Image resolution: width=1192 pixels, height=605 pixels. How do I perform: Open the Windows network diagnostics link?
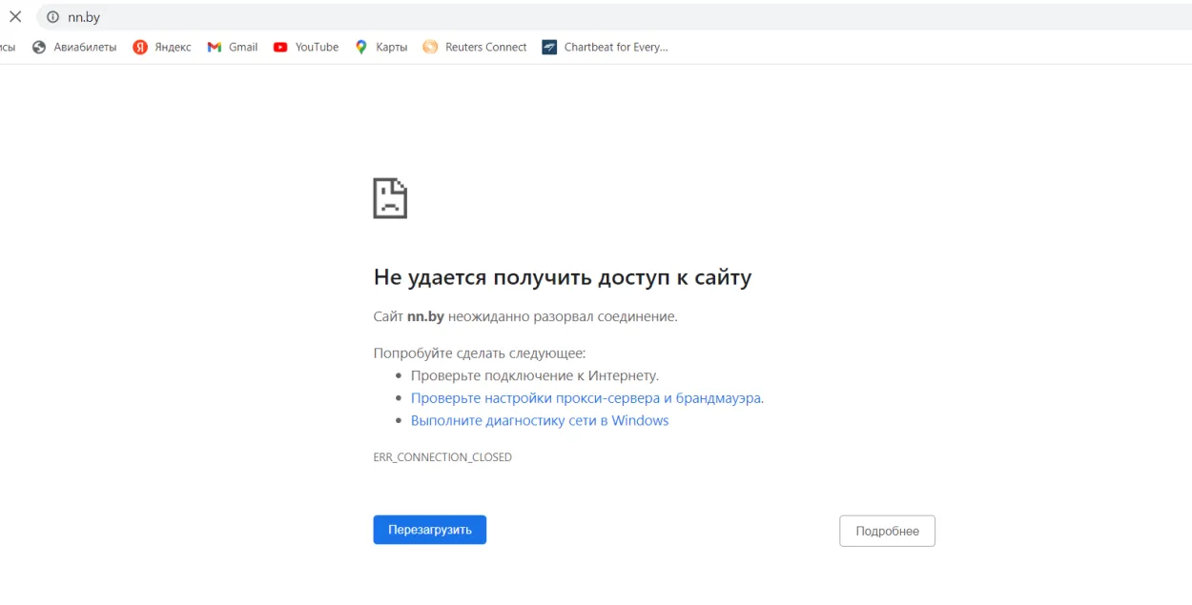[539, 419]
